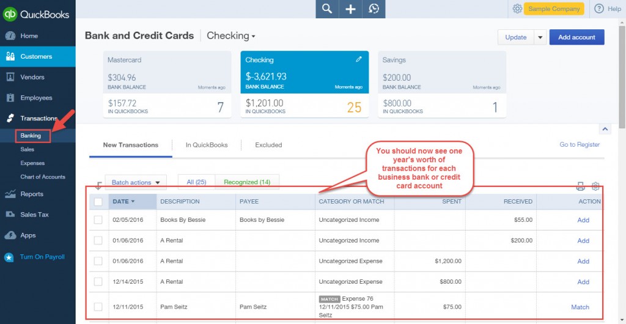Click the print icon above the table

(581, 186)
